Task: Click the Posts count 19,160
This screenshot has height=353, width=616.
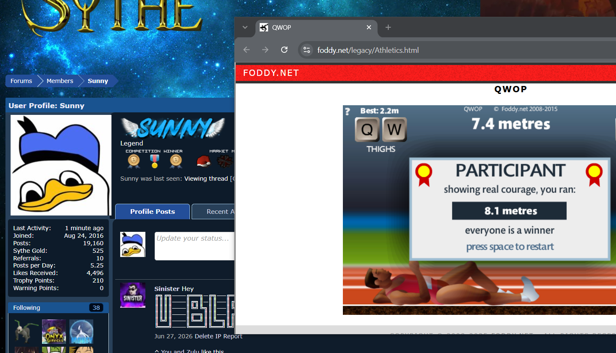Action: pos(93,243)
